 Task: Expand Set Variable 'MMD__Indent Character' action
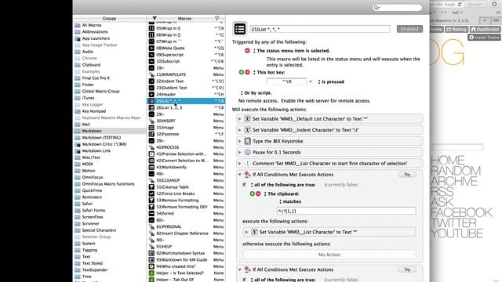click(239, 130)
